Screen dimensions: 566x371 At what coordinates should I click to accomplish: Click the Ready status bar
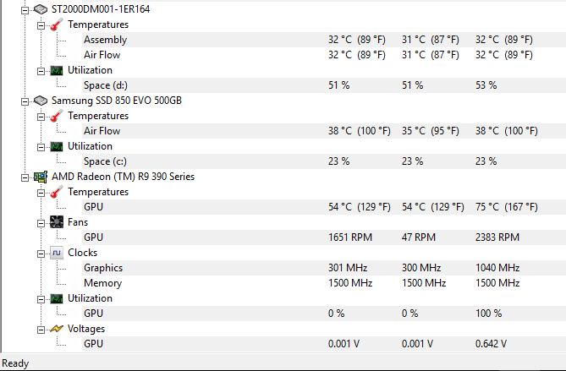tap(16, 363)
